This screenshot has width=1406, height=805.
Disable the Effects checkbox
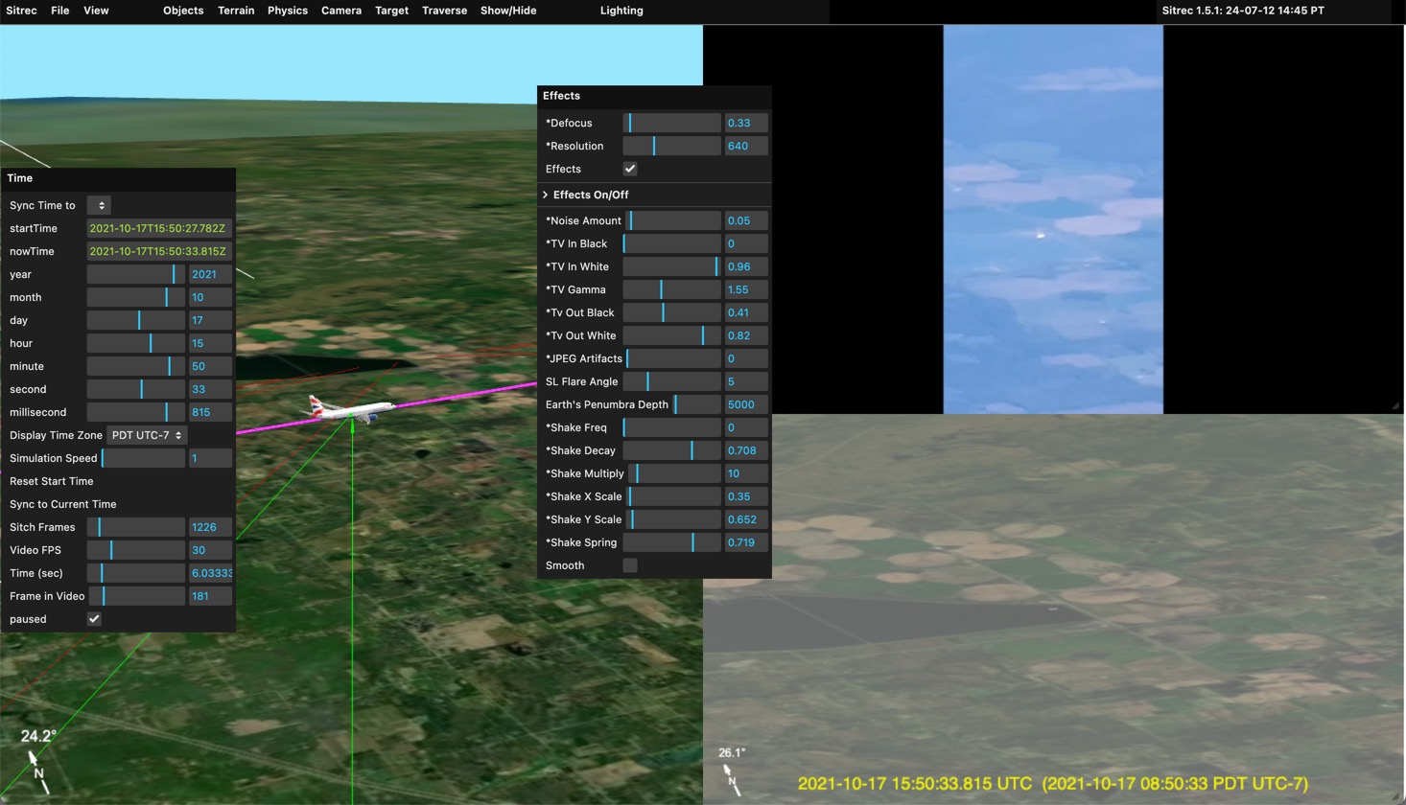click(630, 169)
